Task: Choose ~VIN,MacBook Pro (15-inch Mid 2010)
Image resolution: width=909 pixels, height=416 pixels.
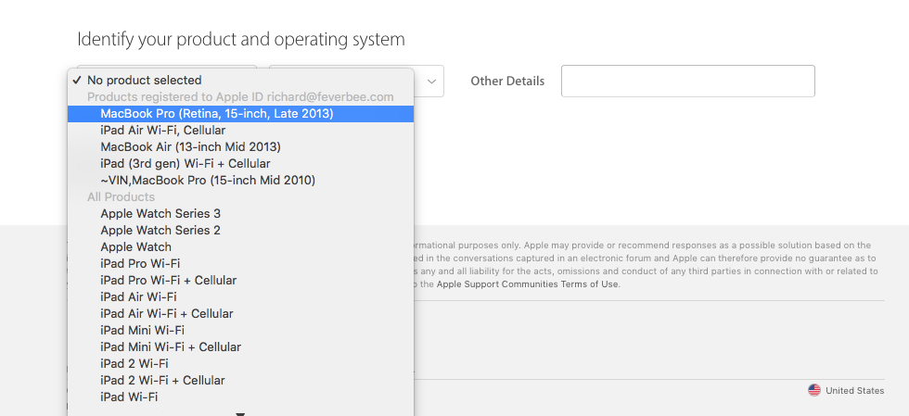Action: [x=240, y=180]
